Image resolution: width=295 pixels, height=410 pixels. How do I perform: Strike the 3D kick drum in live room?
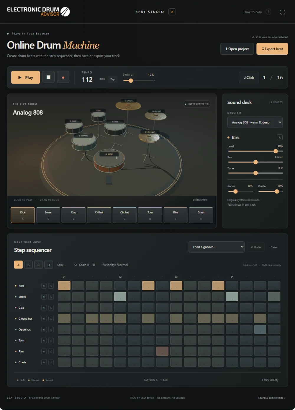(x=109, y=161)
